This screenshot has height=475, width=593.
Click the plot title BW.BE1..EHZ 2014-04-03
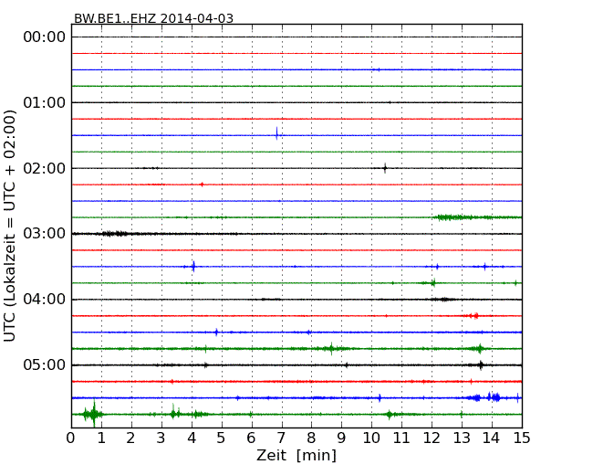pos(153,18)
